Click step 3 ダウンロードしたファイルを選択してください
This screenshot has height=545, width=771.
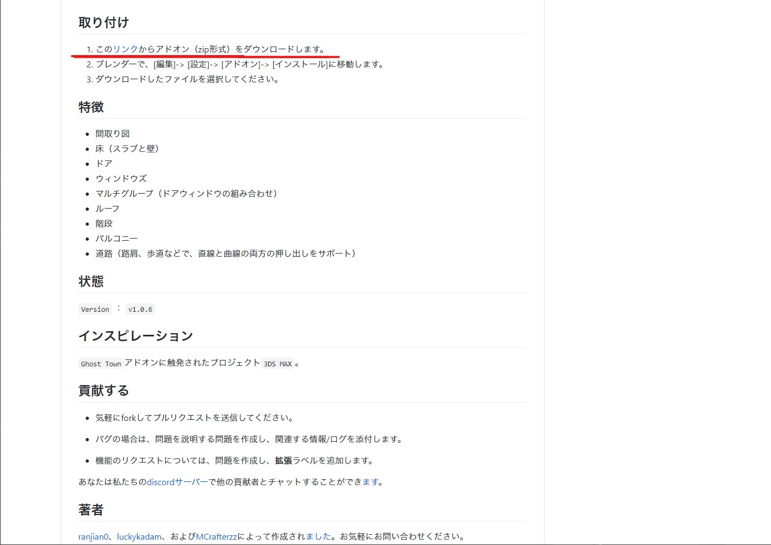[x=188, y=79]
